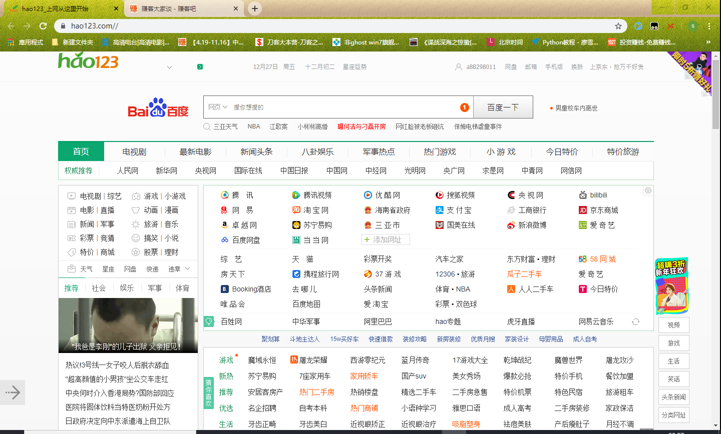Click the 换肤 skin link
This screenshot has width=721, height=434.
click(x=577, y=66)
